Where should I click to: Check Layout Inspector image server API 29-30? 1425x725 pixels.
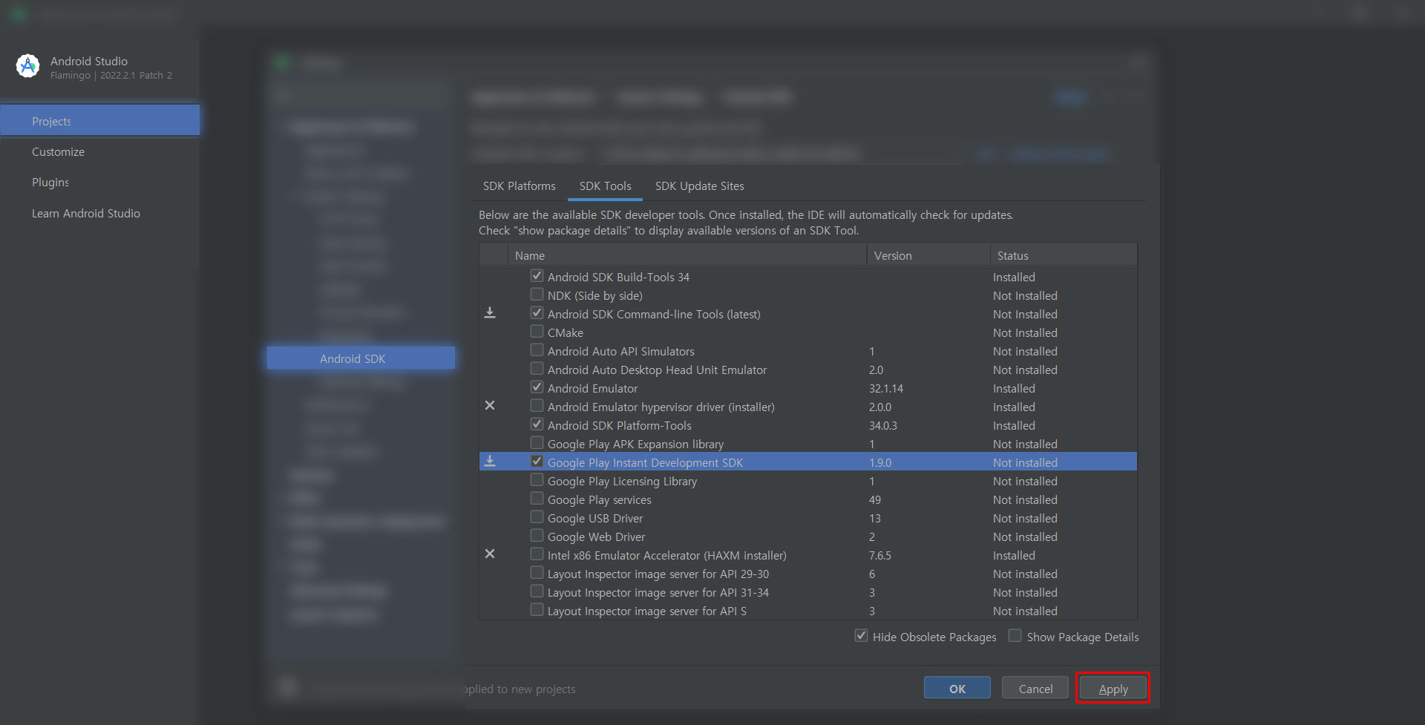(x=537, y=573)
